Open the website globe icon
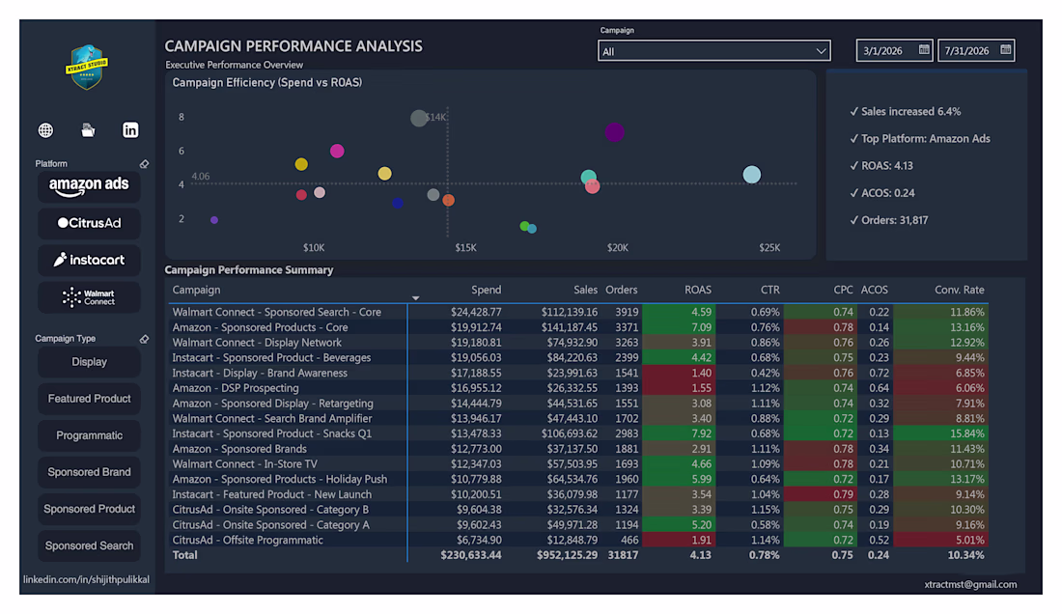Screen dimensions: 1062x614 pyautogui.click(x=45, y=130)
